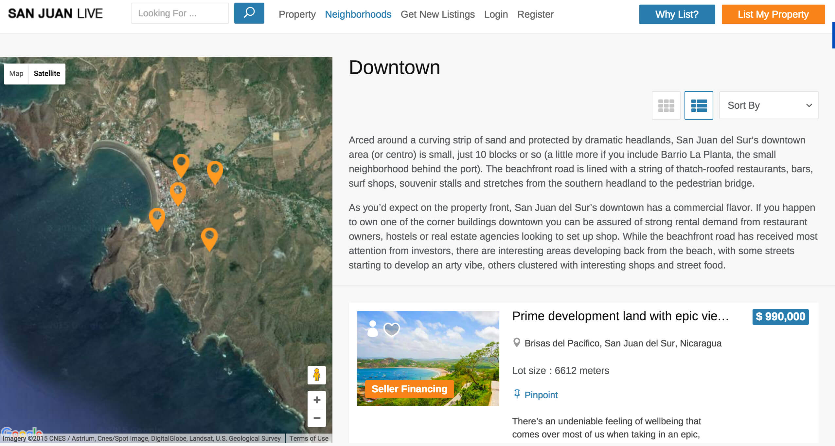Open the Seller Financing listing photo
Image resolution: width=835 pixels, height=446 pixels.
[428, 359]
